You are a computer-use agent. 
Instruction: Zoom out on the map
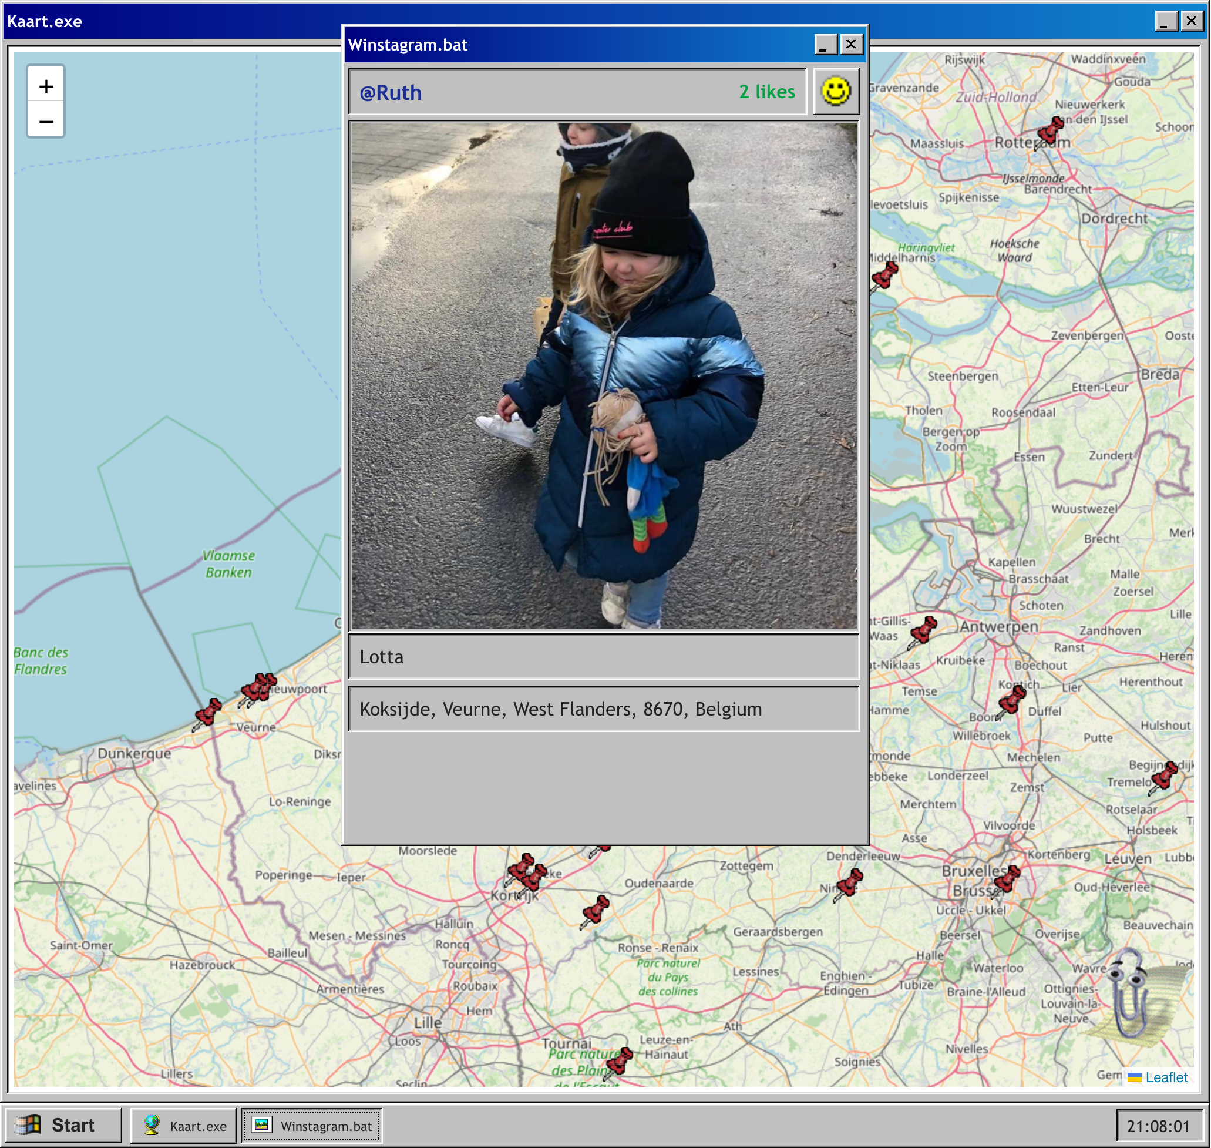point(46,120)
